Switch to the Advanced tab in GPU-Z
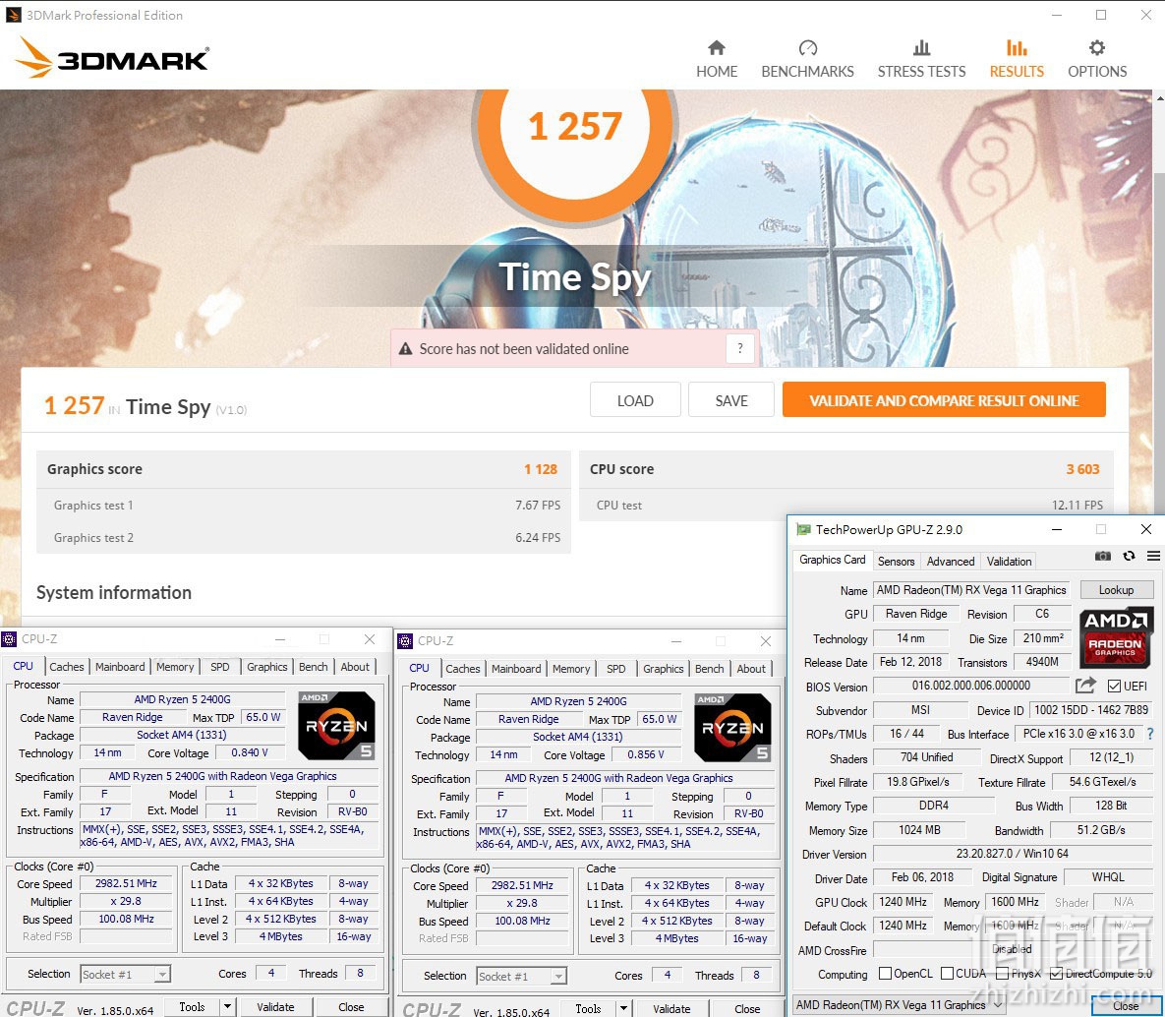The height and width of the screenshot is (1017, 1165). click(x=951, y=562)
